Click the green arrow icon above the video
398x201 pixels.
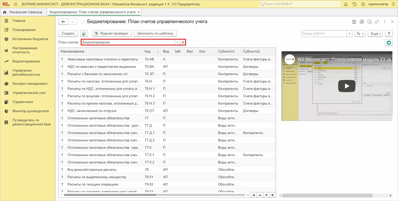click(389, 43)
